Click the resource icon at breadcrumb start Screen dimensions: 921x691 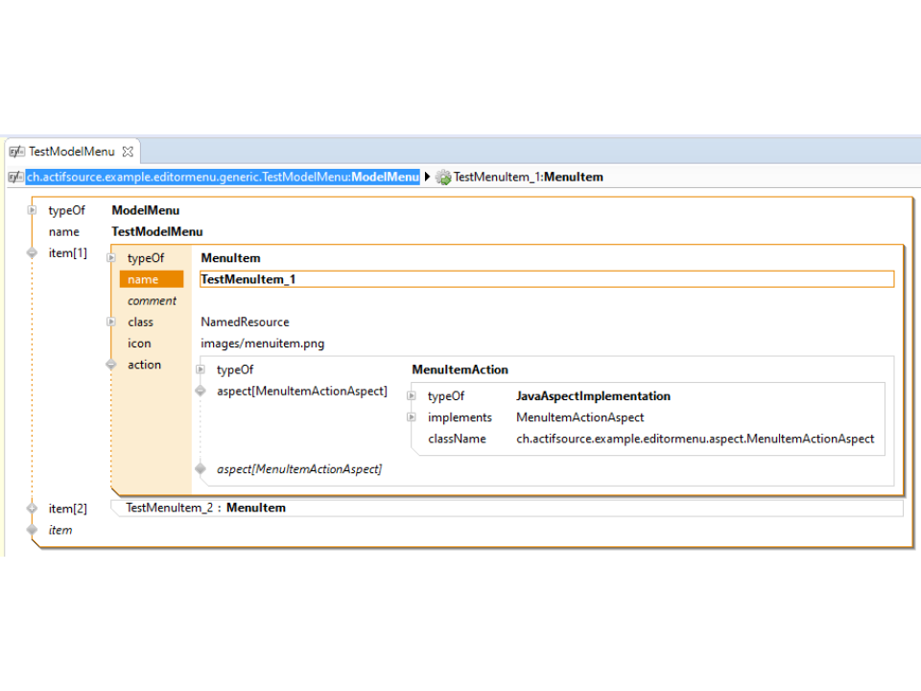pyautogui.click(x=15, y=178)
